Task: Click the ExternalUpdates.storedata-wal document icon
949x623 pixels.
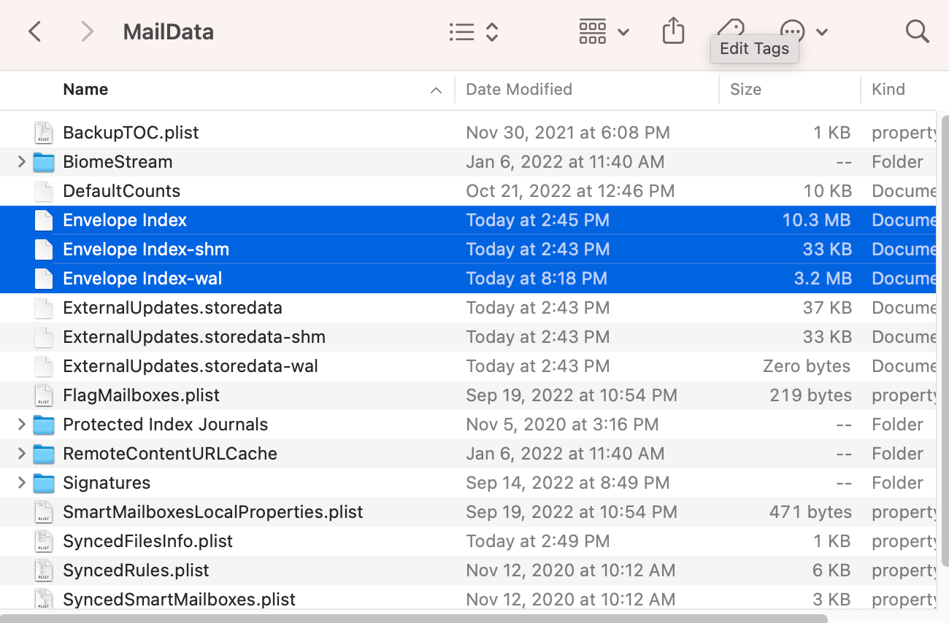Action: pos(44,366)
